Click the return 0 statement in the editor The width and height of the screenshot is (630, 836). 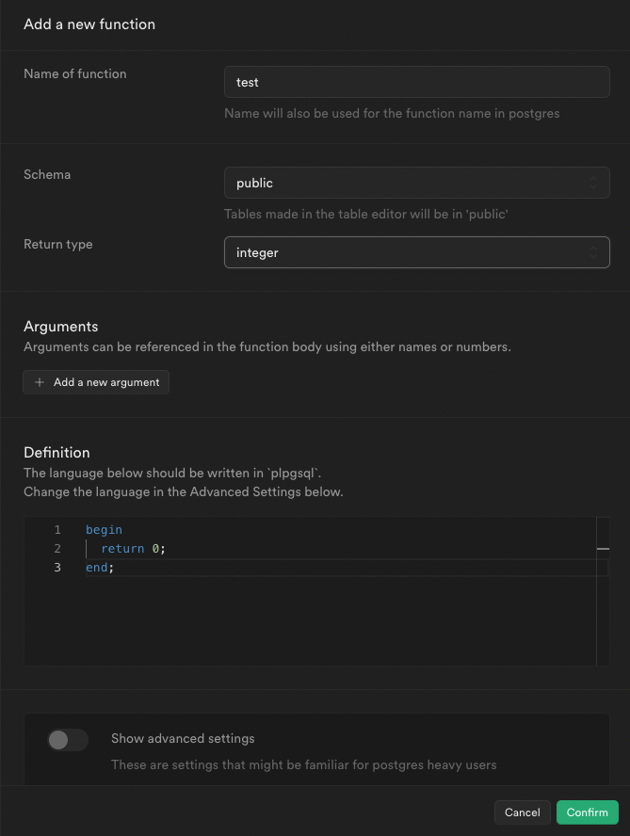[132, 548]
